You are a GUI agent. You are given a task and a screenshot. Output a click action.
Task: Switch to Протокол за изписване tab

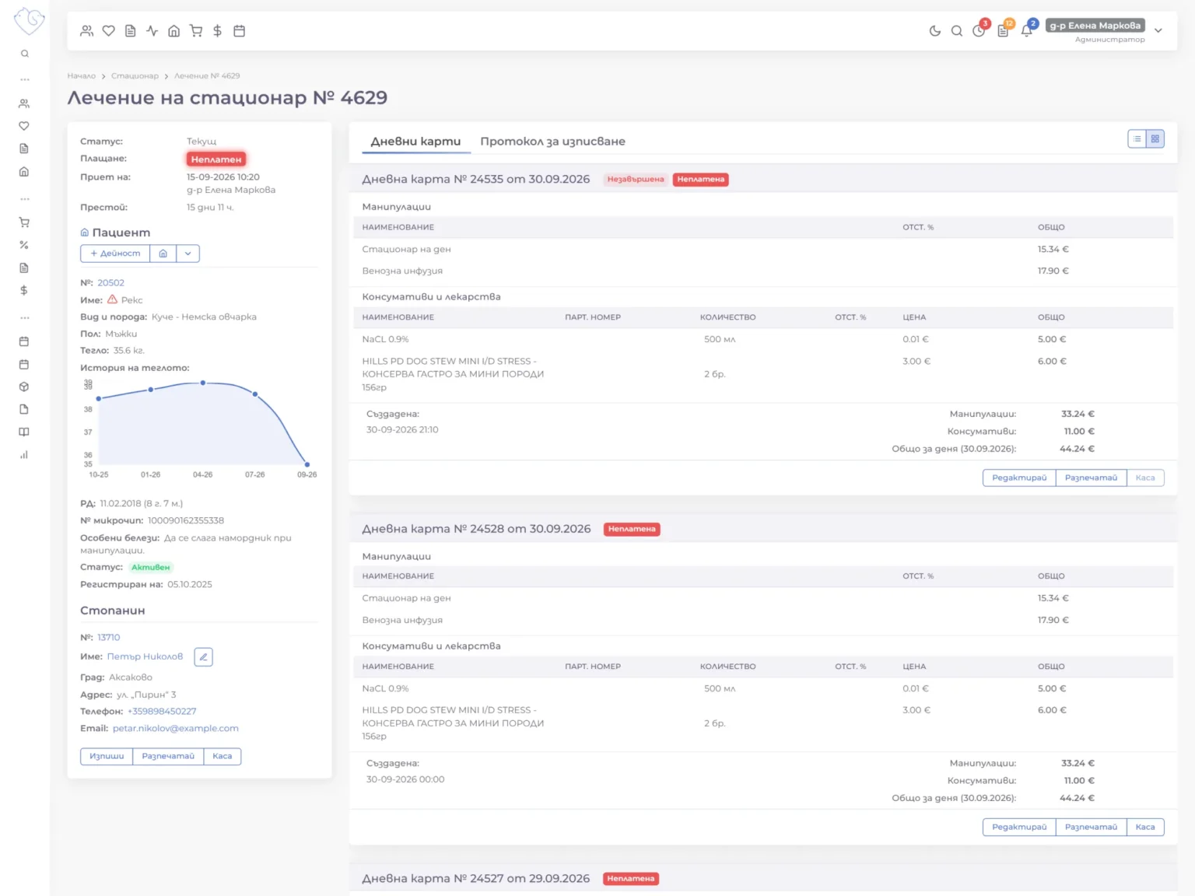[552, 142]
